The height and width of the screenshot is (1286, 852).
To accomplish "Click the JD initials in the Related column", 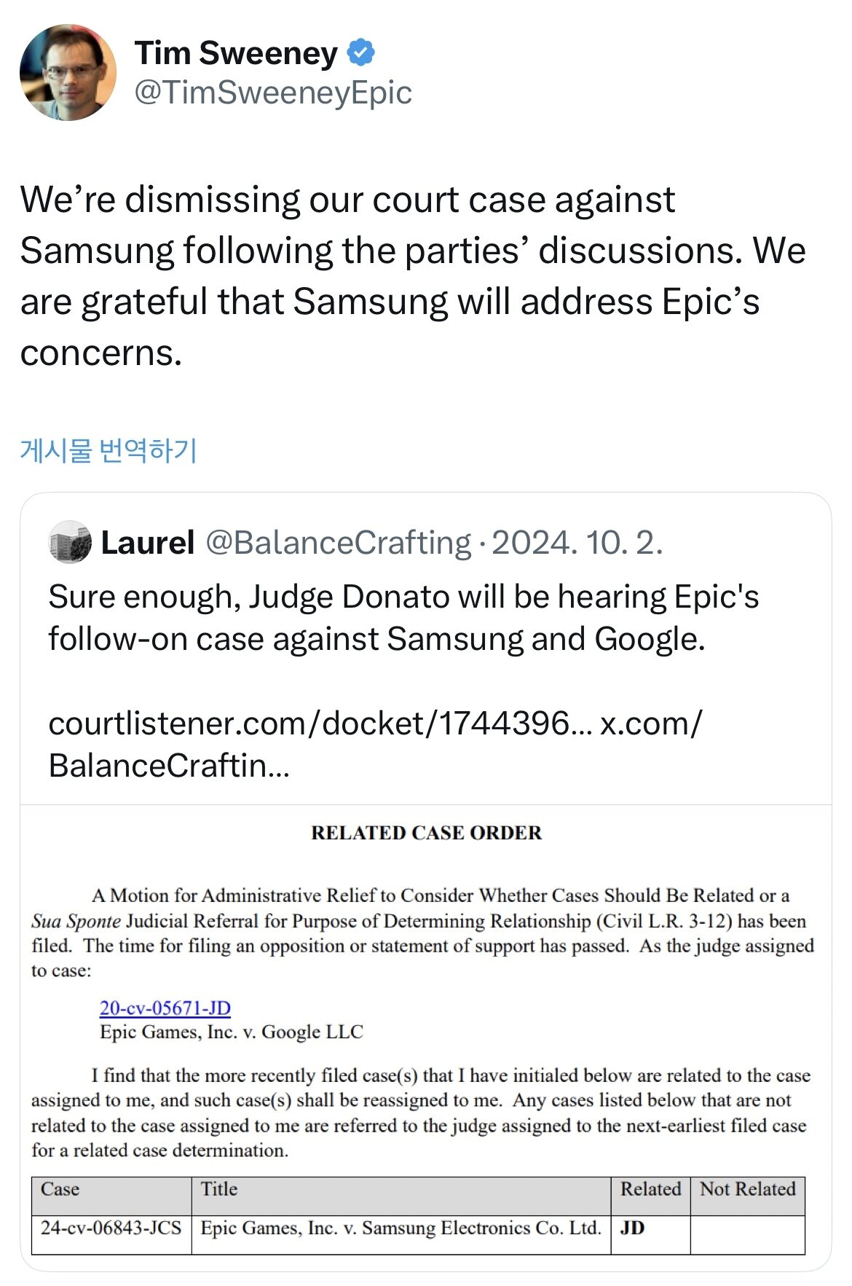I will coord(632,1228).
